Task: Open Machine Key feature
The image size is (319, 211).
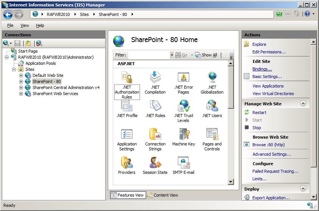Action: pos(184,137)
